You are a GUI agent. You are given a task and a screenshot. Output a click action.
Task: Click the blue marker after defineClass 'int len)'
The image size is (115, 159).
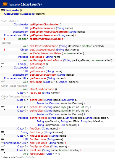pos(91,107)
